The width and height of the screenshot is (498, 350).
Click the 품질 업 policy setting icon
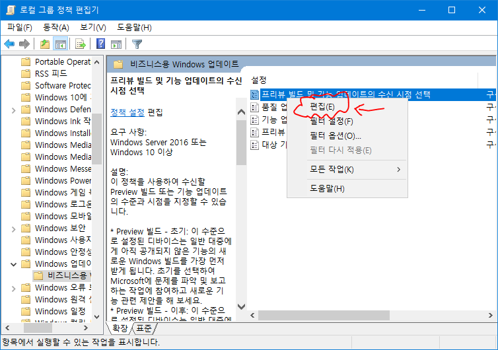point(254,108)
